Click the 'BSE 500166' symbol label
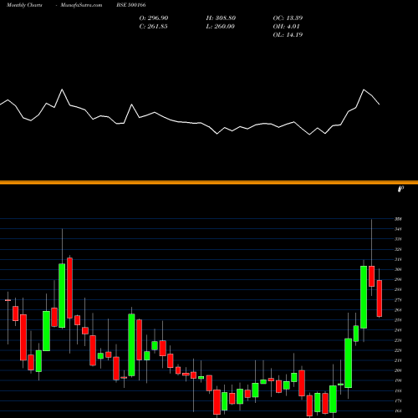 (x=131, y=5)
